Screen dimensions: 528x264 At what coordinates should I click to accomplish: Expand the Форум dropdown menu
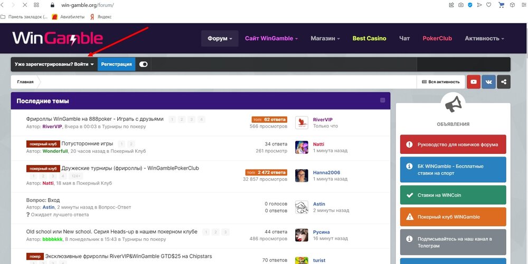pos(220,38)
